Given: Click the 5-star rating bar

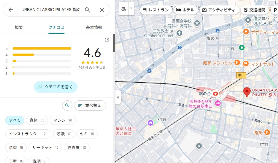Looking at the screenshot, I should [42, 48].
